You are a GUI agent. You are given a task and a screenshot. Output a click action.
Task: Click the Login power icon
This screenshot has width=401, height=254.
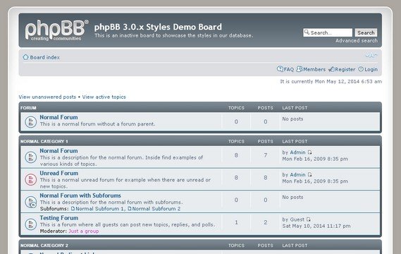tap(361, 69)
